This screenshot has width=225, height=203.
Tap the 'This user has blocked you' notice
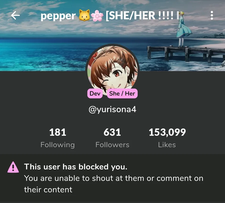pos(75,167)
